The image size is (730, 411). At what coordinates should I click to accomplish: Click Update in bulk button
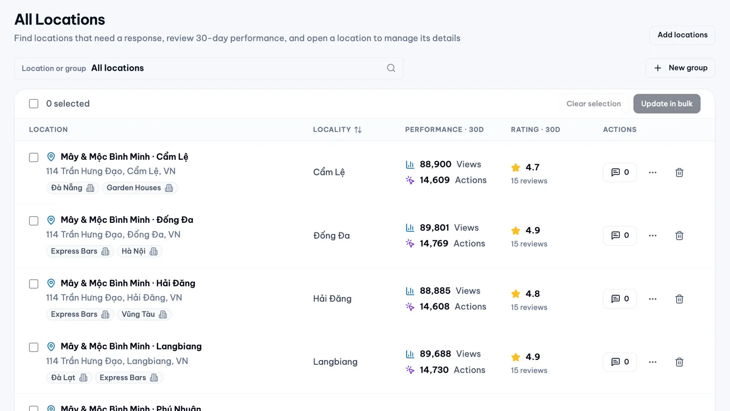coord(667,104)
